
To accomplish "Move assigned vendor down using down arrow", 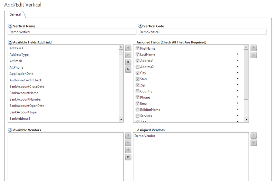I will coord(254,143).
